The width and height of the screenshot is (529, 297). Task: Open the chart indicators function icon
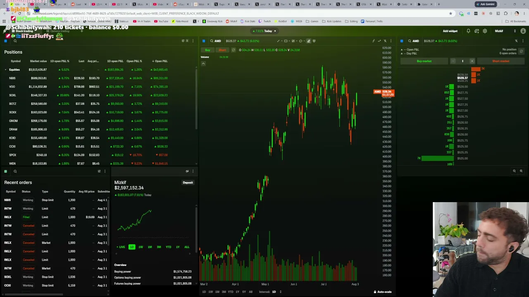tap(374, 41)
